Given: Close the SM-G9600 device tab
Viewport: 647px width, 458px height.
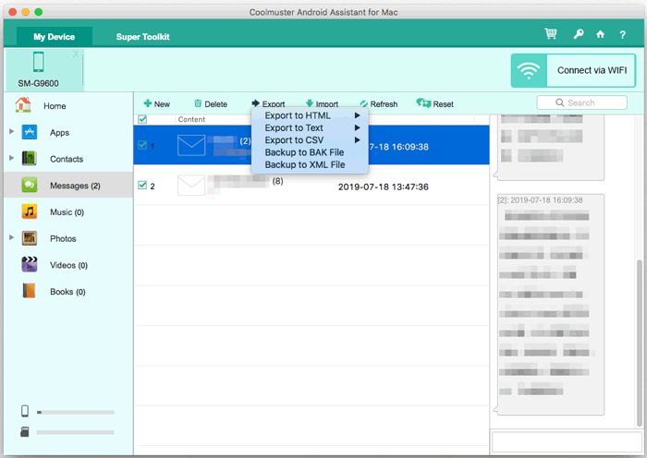Looking at the screenshot, I should click(x=76, y=54).
